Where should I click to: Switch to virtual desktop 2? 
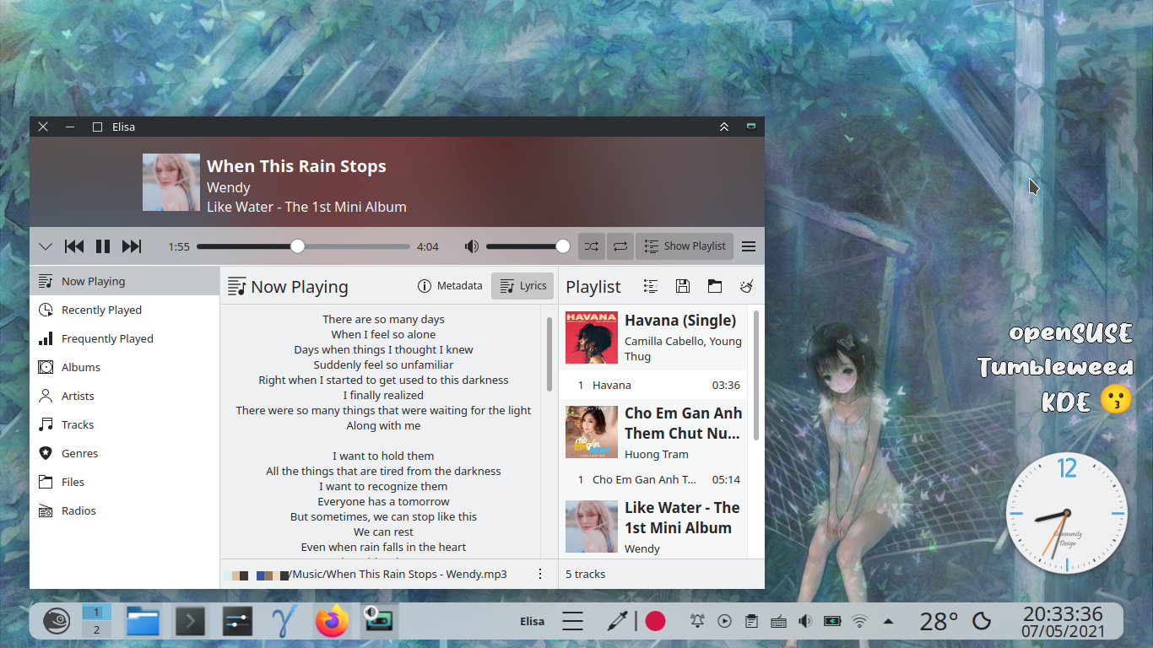click(97, 629)
